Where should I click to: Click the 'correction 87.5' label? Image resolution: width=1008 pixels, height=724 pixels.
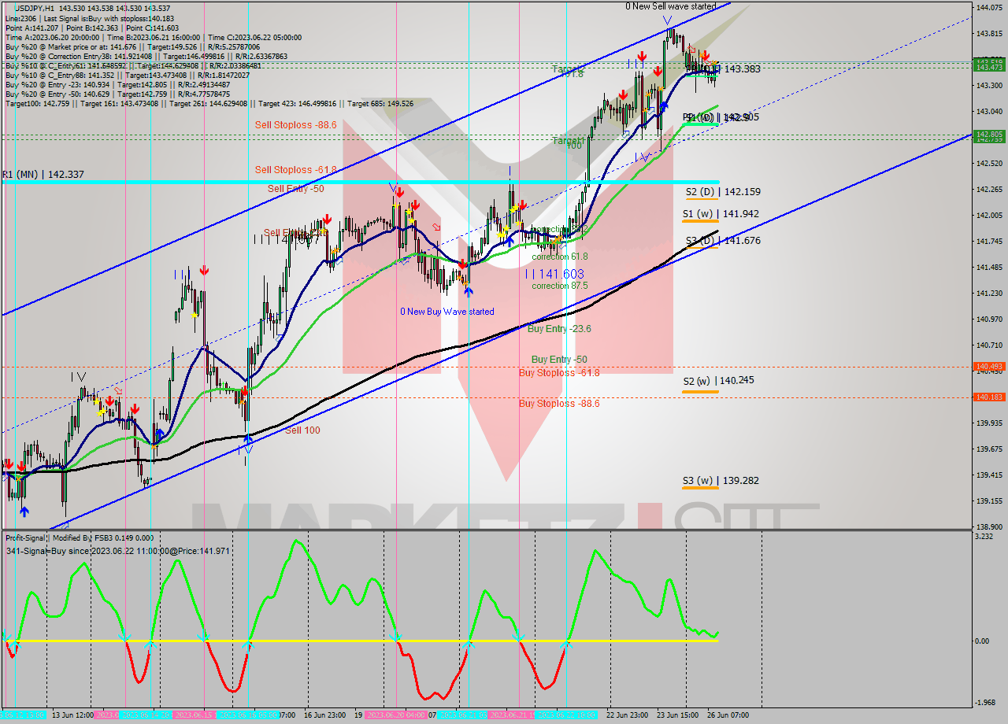click(559, 286)
